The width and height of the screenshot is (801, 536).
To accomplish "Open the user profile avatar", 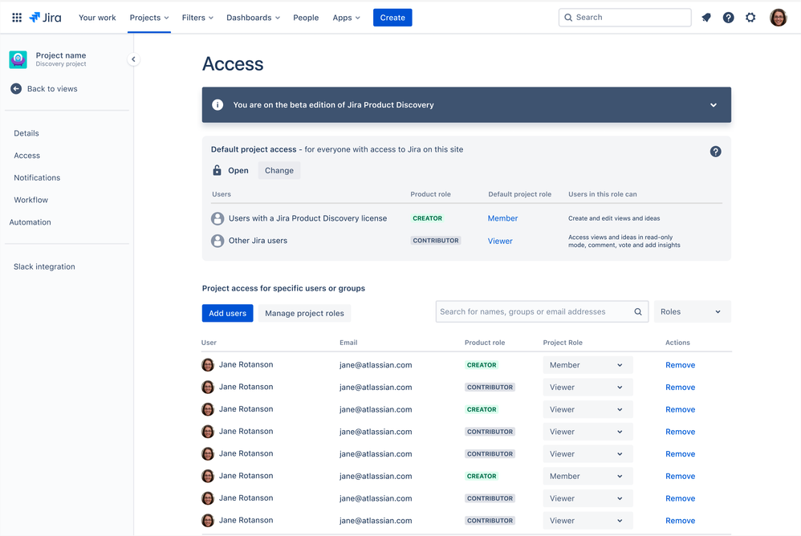I will click(778, 18).
